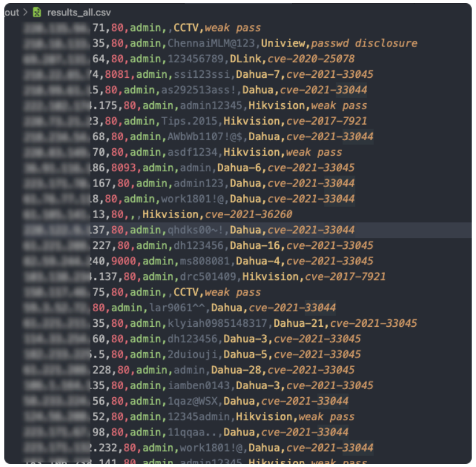476x467 pixels.
Task: Click the results_all.csv file icon in breadcrumb
Action: point(36,12)
